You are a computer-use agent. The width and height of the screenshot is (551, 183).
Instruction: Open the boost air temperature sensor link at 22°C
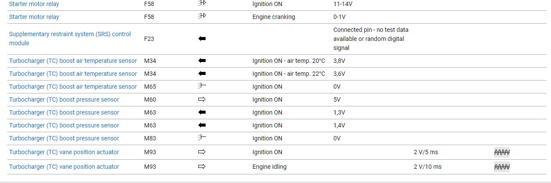pos(73,74)
